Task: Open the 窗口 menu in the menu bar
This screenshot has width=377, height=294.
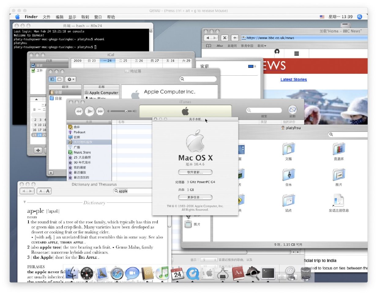Action: [x=98, y=17]
